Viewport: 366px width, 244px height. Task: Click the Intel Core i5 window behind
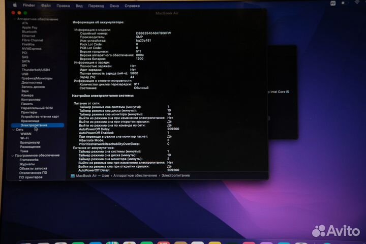(x=283, y=92)
